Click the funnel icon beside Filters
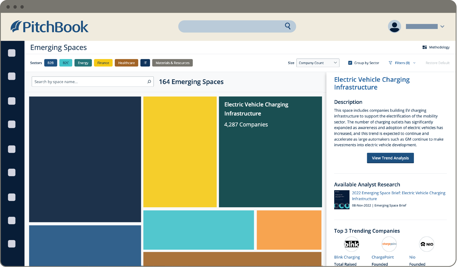 (390, 63)
